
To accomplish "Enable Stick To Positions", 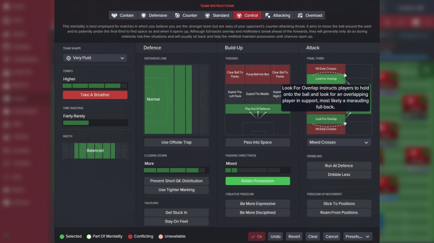I will (339, 203).
